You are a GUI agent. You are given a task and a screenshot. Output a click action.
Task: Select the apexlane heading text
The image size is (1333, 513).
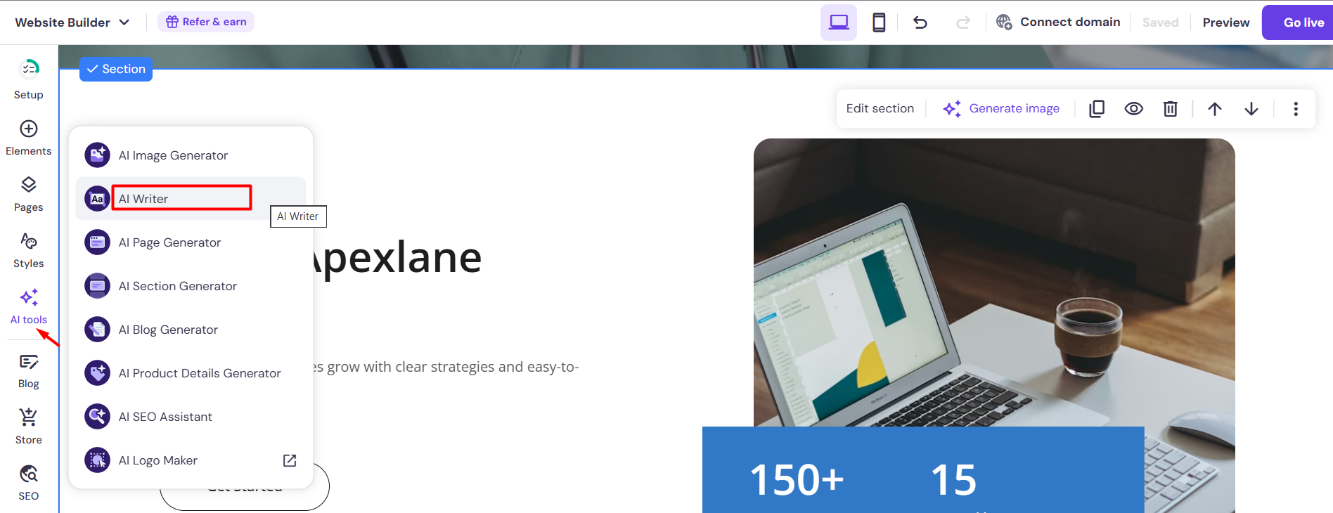click(x=397, y=258)
